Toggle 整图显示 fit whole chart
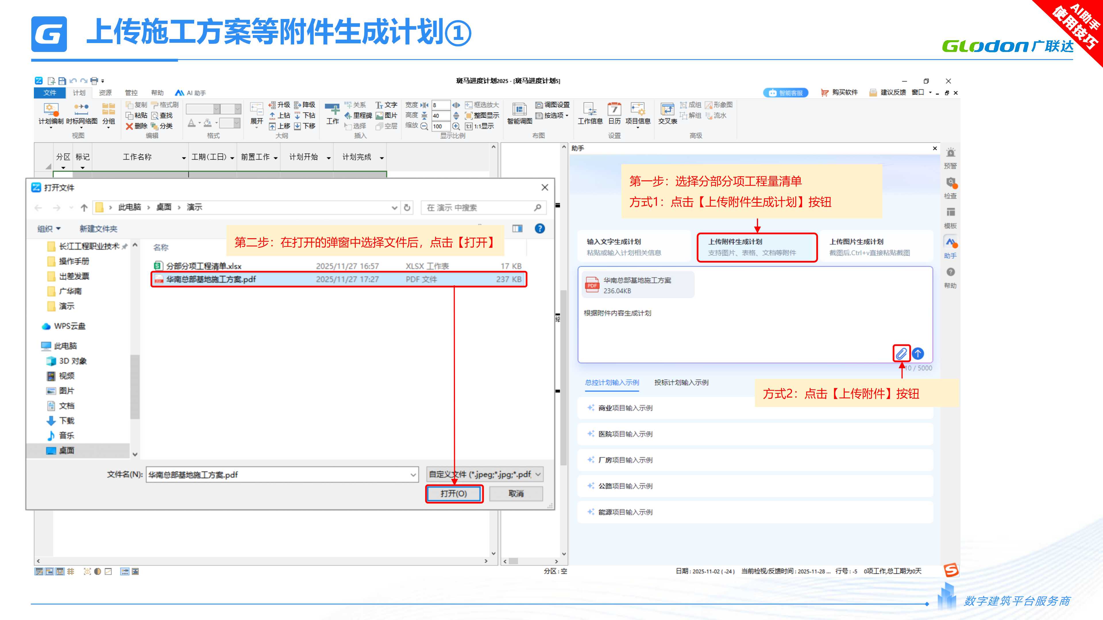1103x620 pixels. [x=482, y=115]
